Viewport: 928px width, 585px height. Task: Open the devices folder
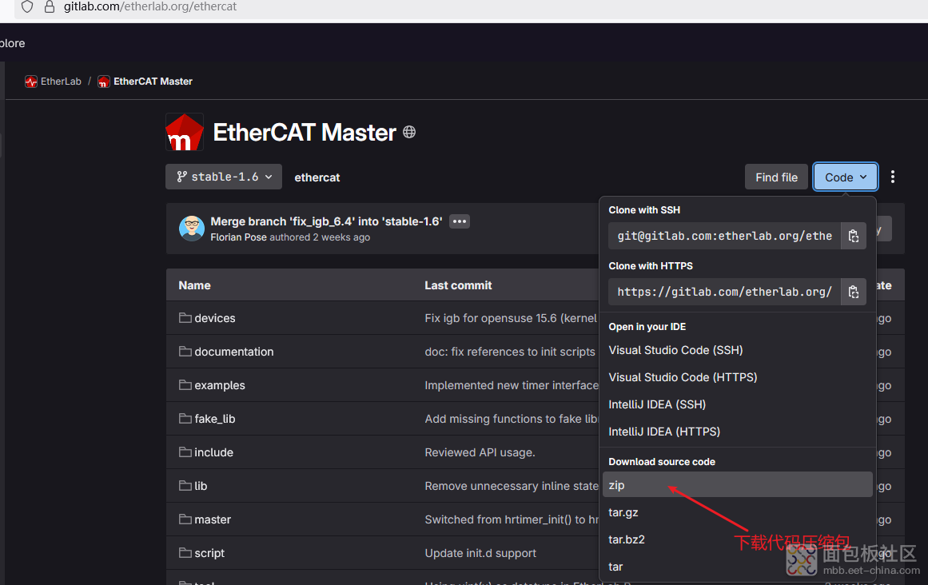(215, 318)
